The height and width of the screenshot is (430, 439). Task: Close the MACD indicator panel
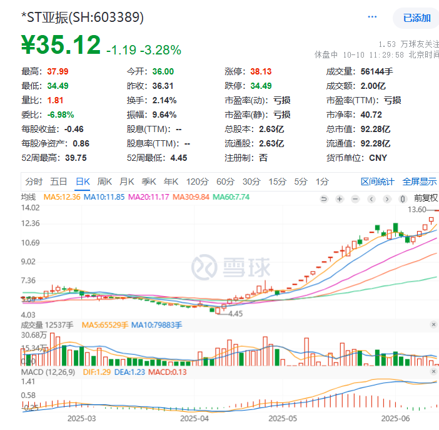click(433, 371)
